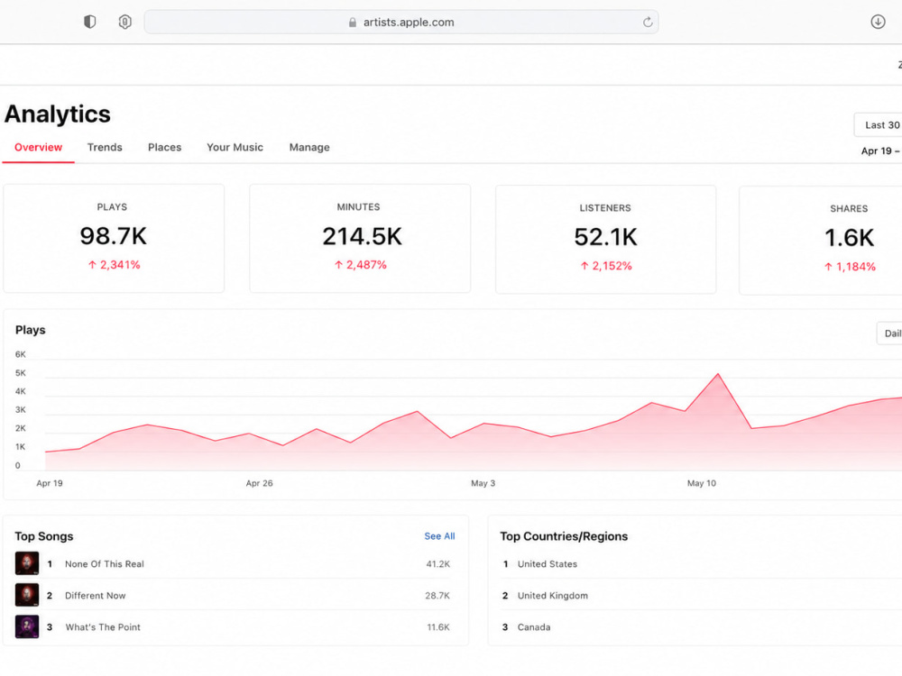Open the Daily interval dropdown on Plays chart
The image size is (902, 676).
pos(889,333)
